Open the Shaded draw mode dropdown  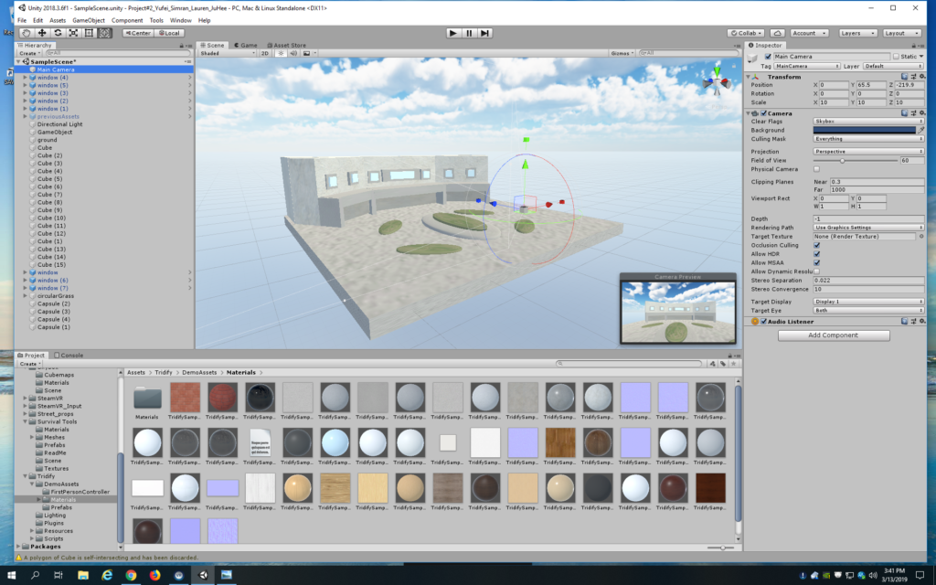point(228,53)
